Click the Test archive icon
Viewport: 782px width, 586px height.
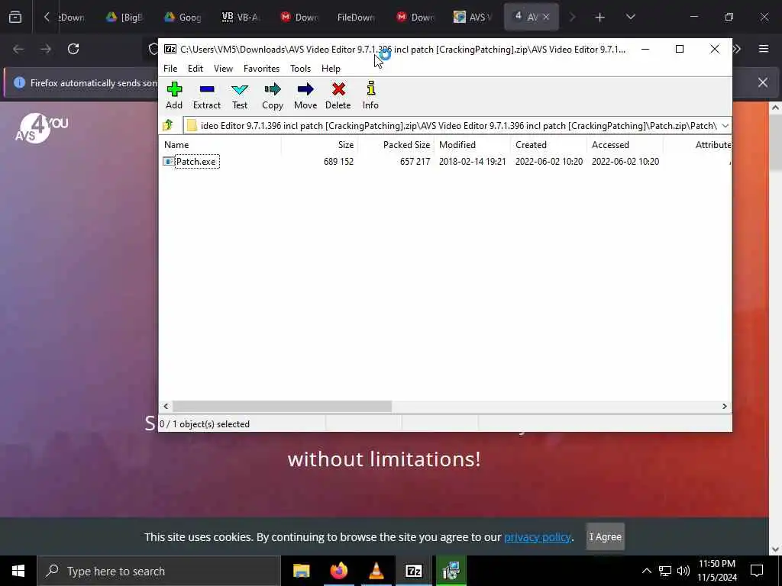[239, 95]
